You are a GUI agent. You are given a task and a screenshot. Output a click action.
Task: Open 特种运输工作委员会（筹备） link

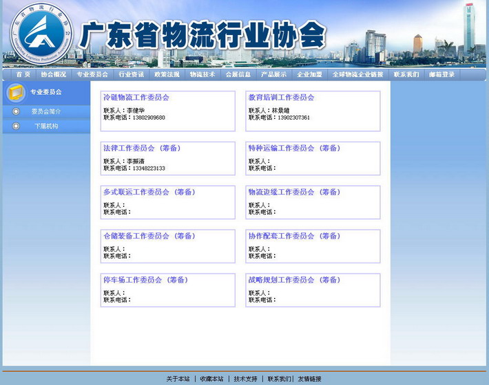click(294, 148)
